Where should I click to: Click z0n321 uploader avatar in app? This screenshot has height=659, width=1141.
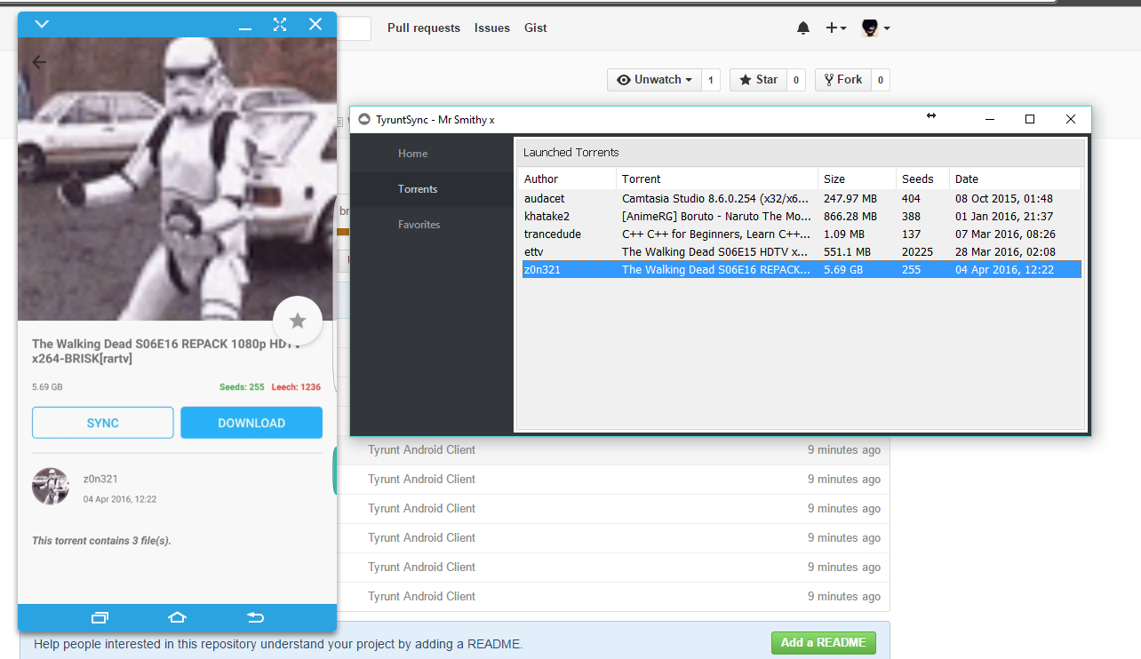pos(51,487)
